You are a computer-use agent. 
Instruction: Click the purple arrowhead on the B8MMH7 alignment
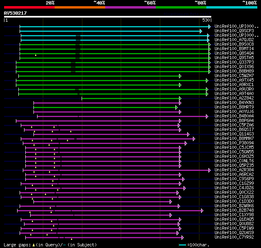click(194, 139)
